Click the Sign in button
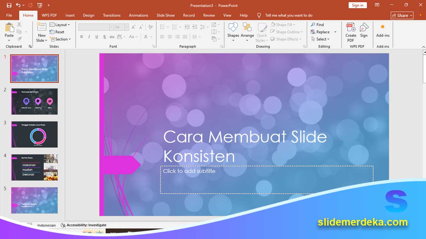Screen dimensions: 426x239 [x=357, y=5]
